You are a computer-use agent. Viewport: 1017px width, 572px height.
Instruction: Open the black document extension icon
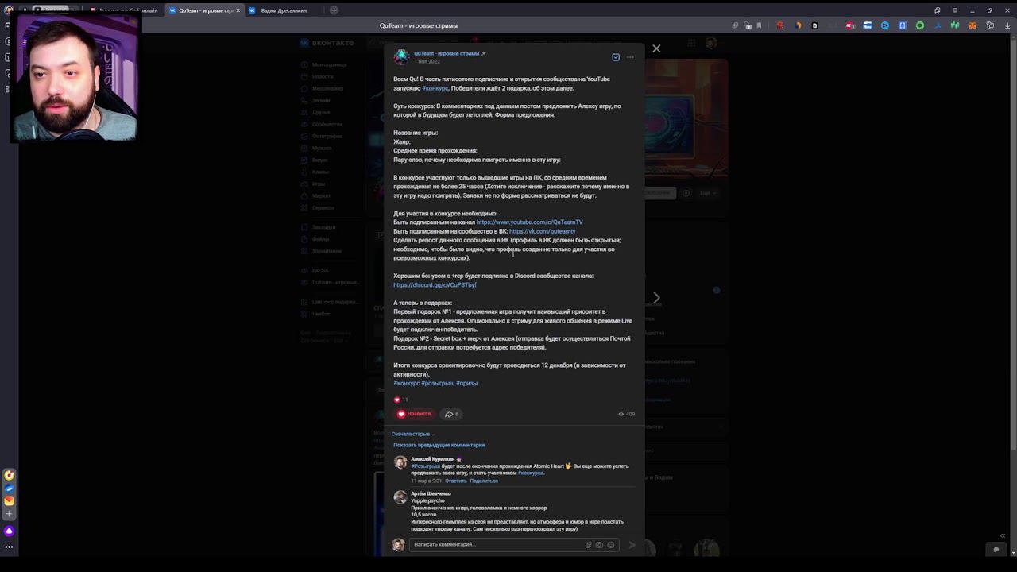(814, 25)
